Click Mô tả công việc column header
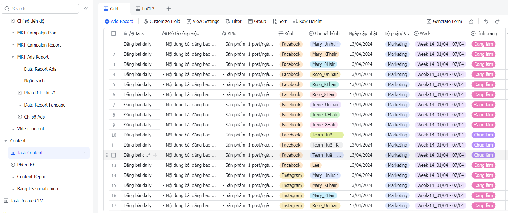 [x=190, y=33]
